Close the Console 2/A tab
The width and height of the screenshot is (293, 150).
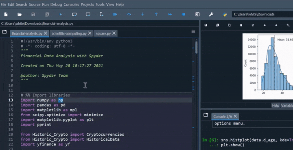click(x=235, y=116)
